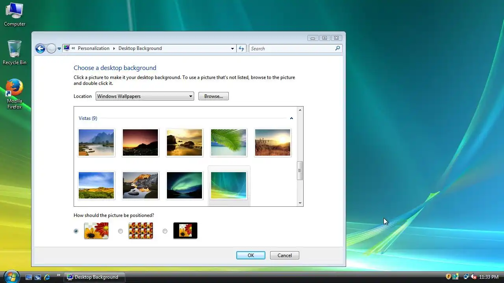Go back using the Back arrow button

pos(40,48)
